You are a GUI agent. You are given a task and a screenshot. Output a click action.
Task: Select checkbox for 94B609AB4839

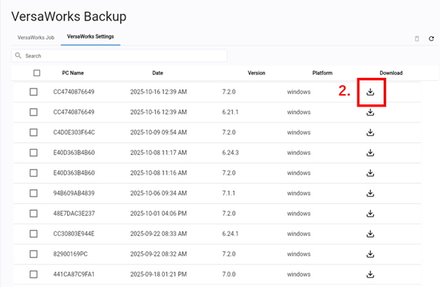tap(34, 193)
